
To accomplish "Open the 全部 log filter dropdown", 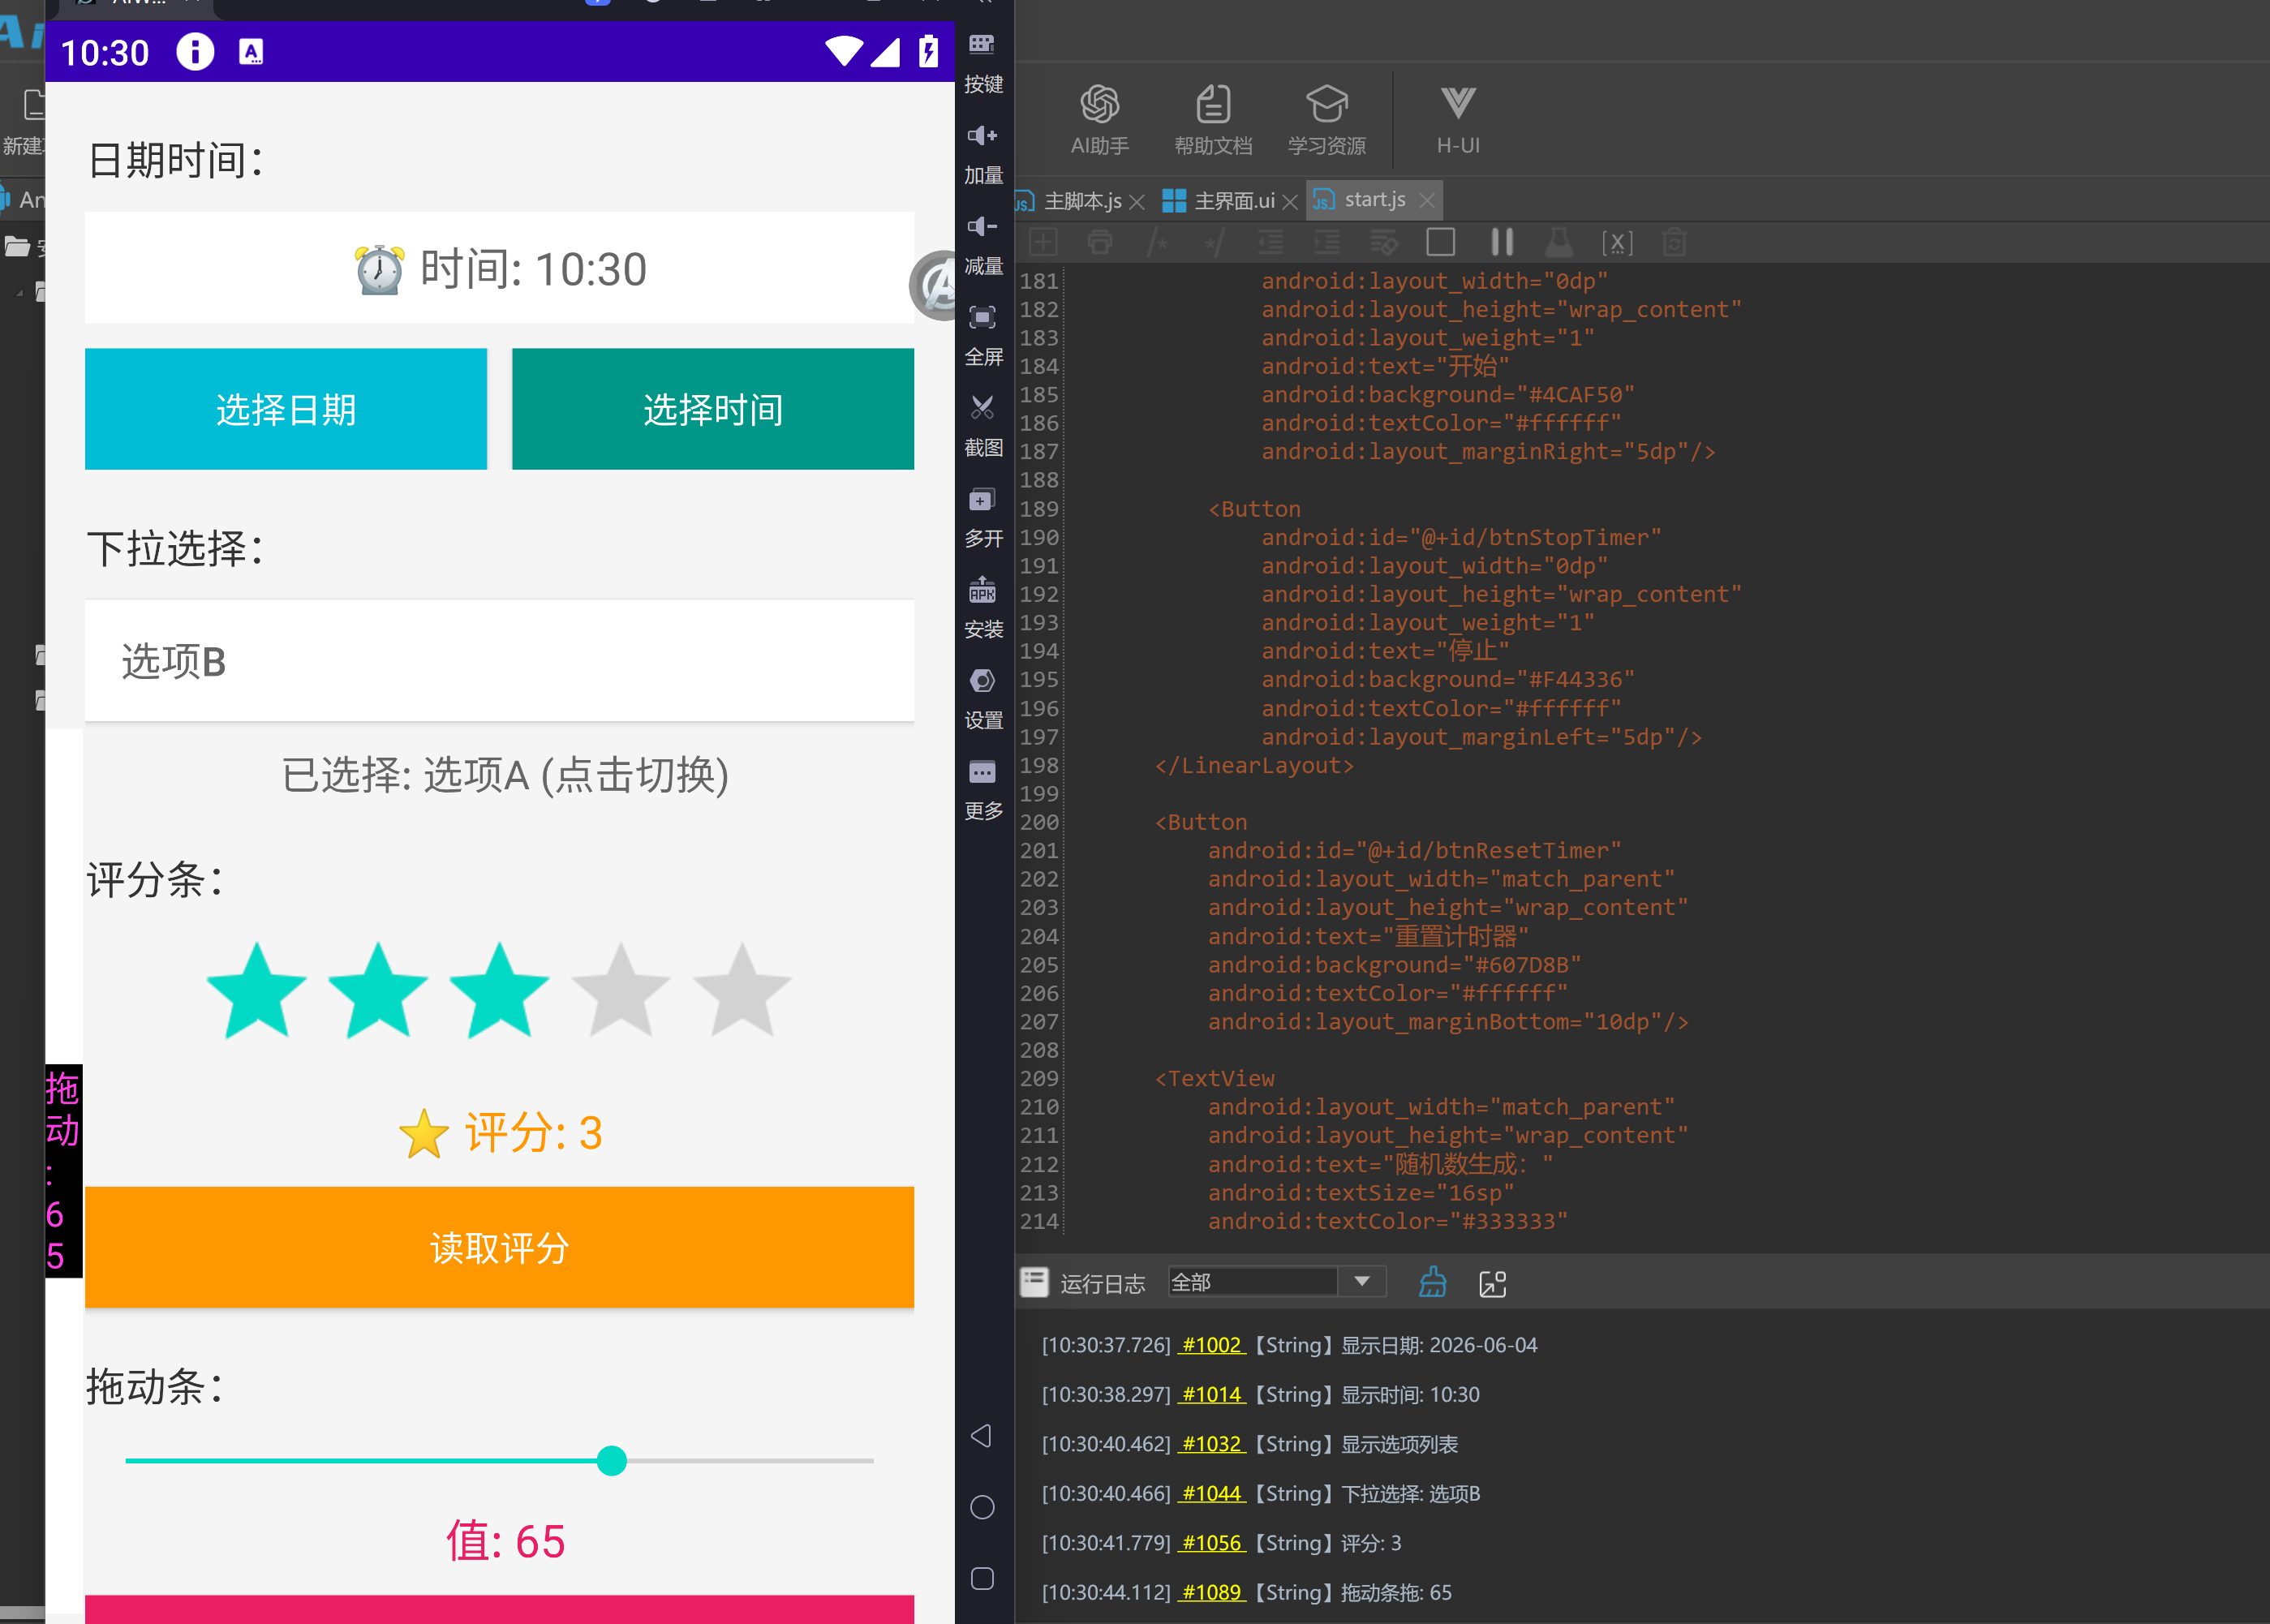I will point(1276,1282).
